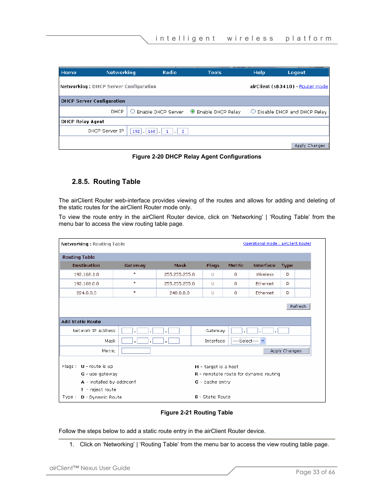Click 'Page 33 of 66' footer text
Screen dimensions: 384x497
(x=315, y=472)
